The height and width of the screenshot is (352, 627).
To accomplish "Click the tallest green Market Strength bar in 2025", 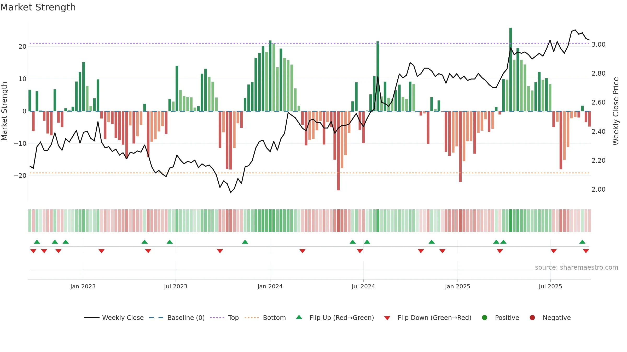I will click(510, 69).
